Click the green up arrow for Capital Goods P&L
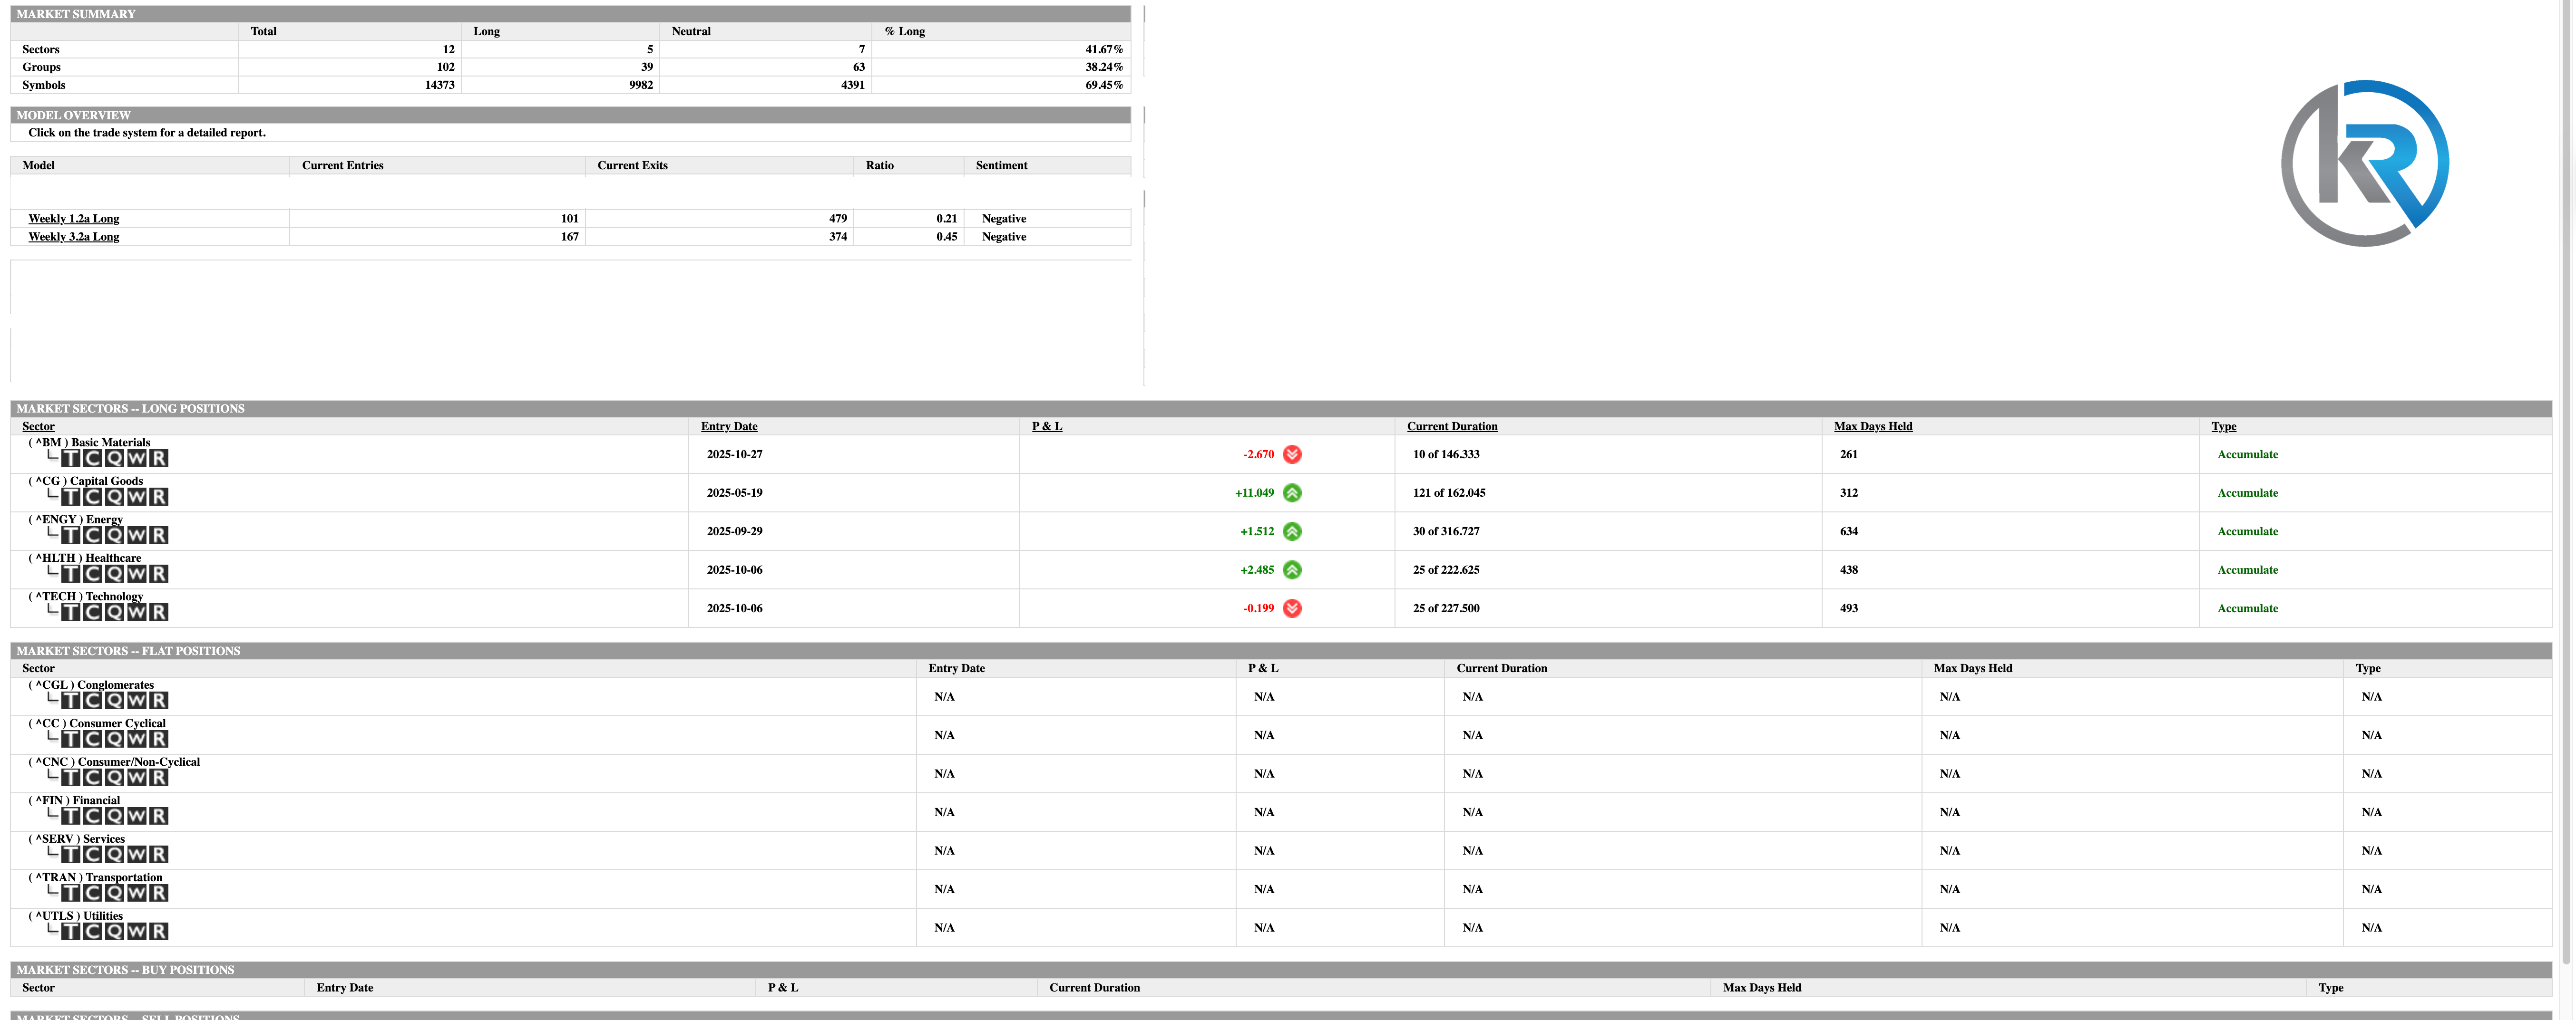2576x1020 pixels. point(1292,492)
